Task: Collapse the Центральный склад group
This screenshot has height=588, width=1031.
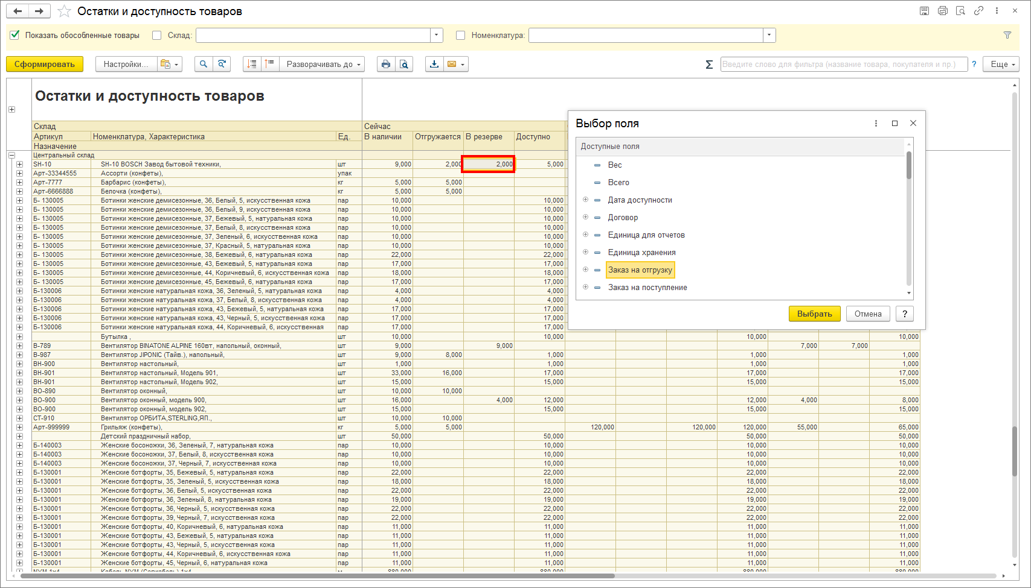Action: [11, 155]
